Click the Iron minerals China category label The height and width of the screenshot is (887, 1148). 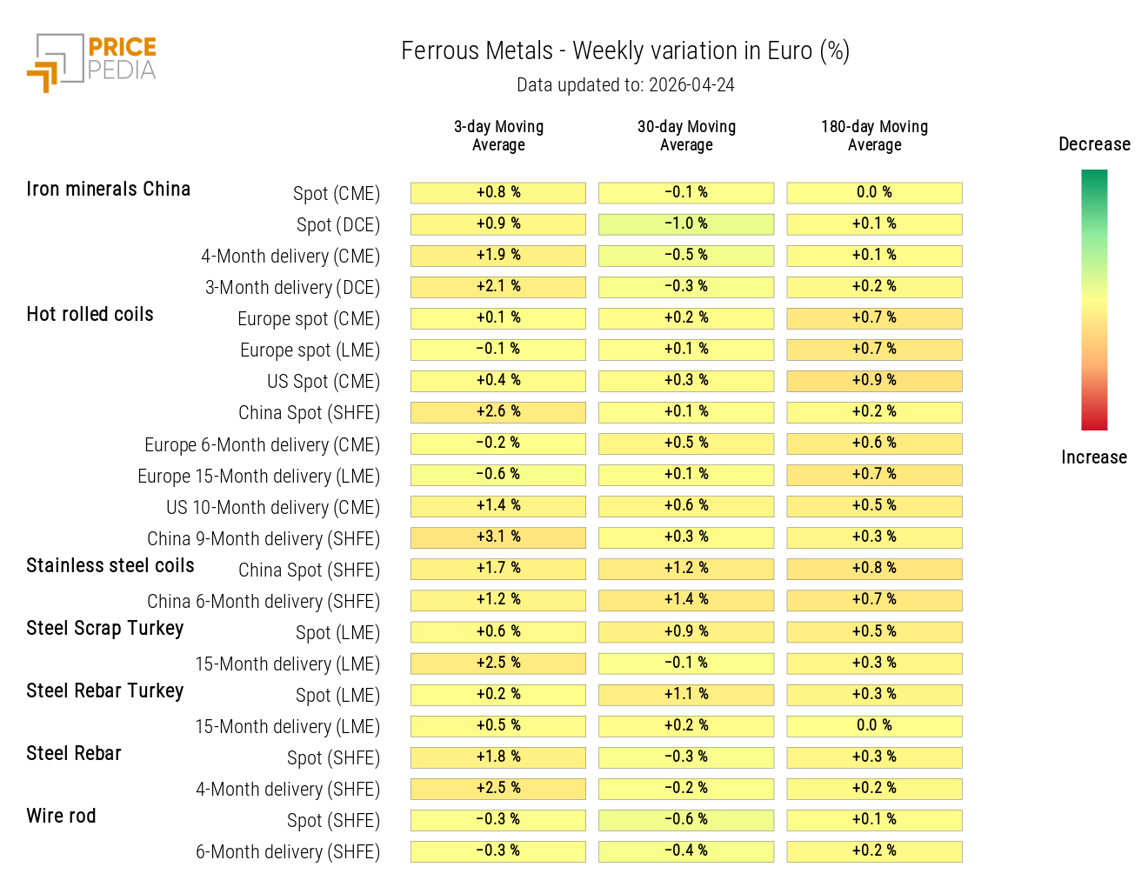108,190
